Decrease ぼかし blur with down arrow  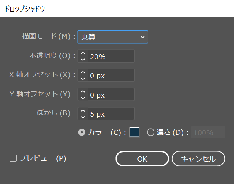pos(83,117)
